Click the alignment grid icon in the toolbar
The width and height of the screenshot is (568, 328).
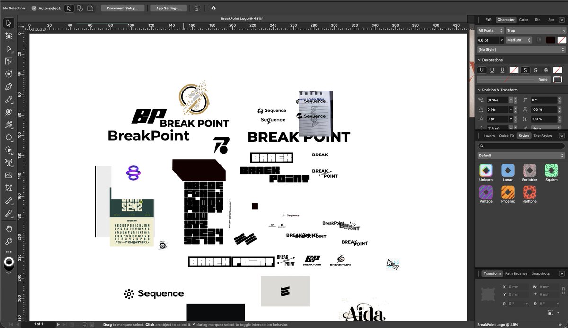coord(197,8)
